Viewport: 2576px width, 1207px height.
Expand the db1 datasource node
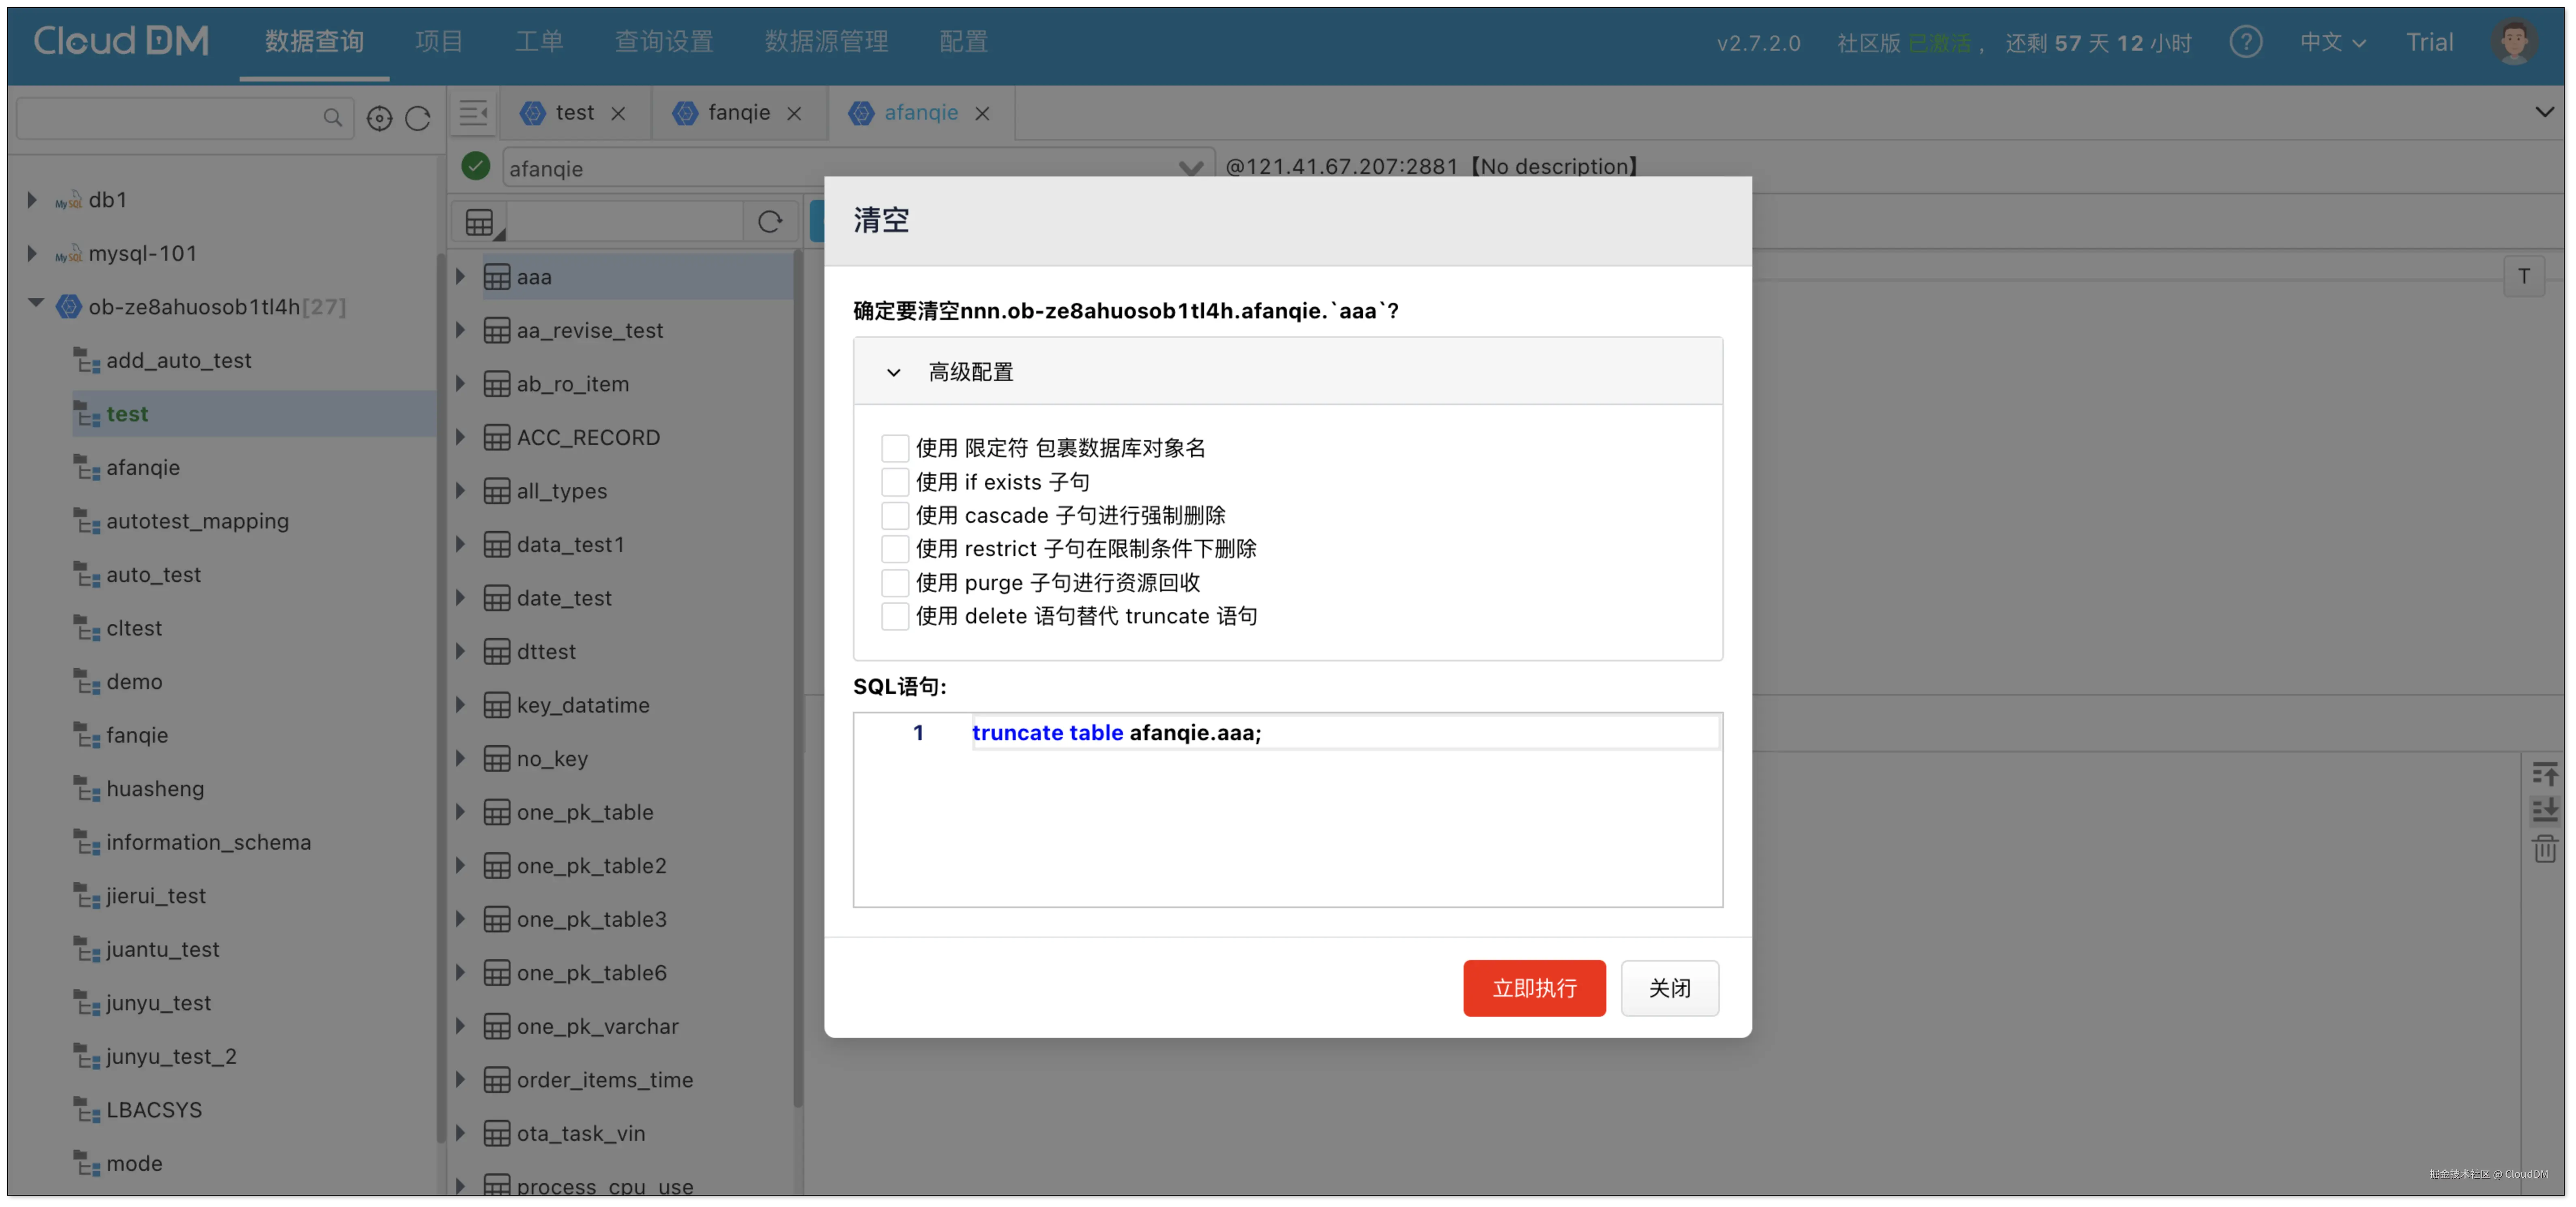pyautogui.click(x=32, y=200)
